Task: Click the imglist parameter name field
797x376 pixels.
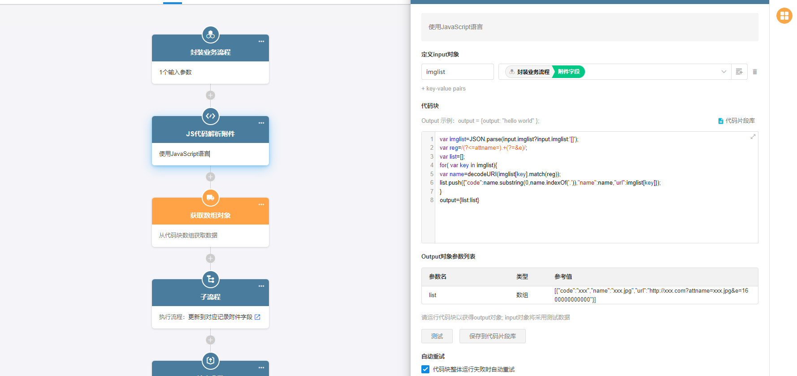Action: coord(457,72)
